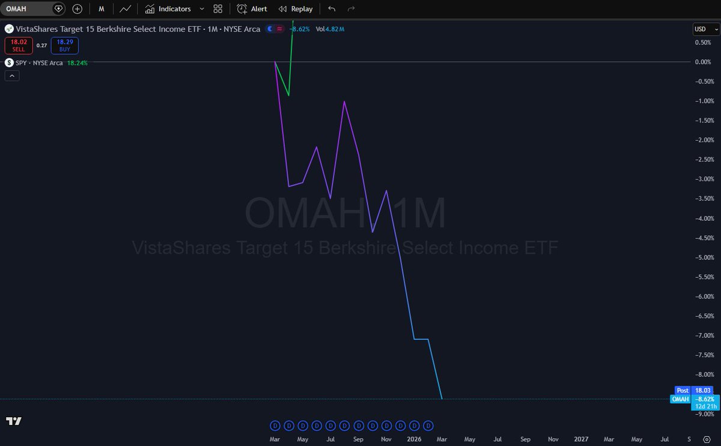Image resolution: width=721 pixels, height=446 pixels.
Task: Click the VistaShares Target 15 Berkshire legend title
Action: coord(138,29)
